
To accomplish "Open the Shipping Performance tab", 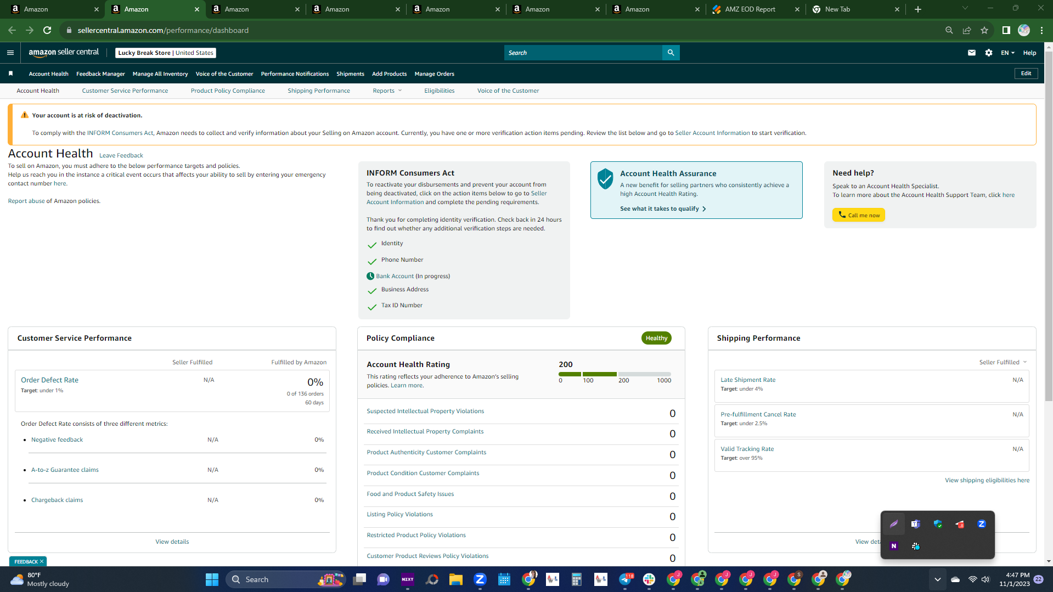I will click(319, 91).
